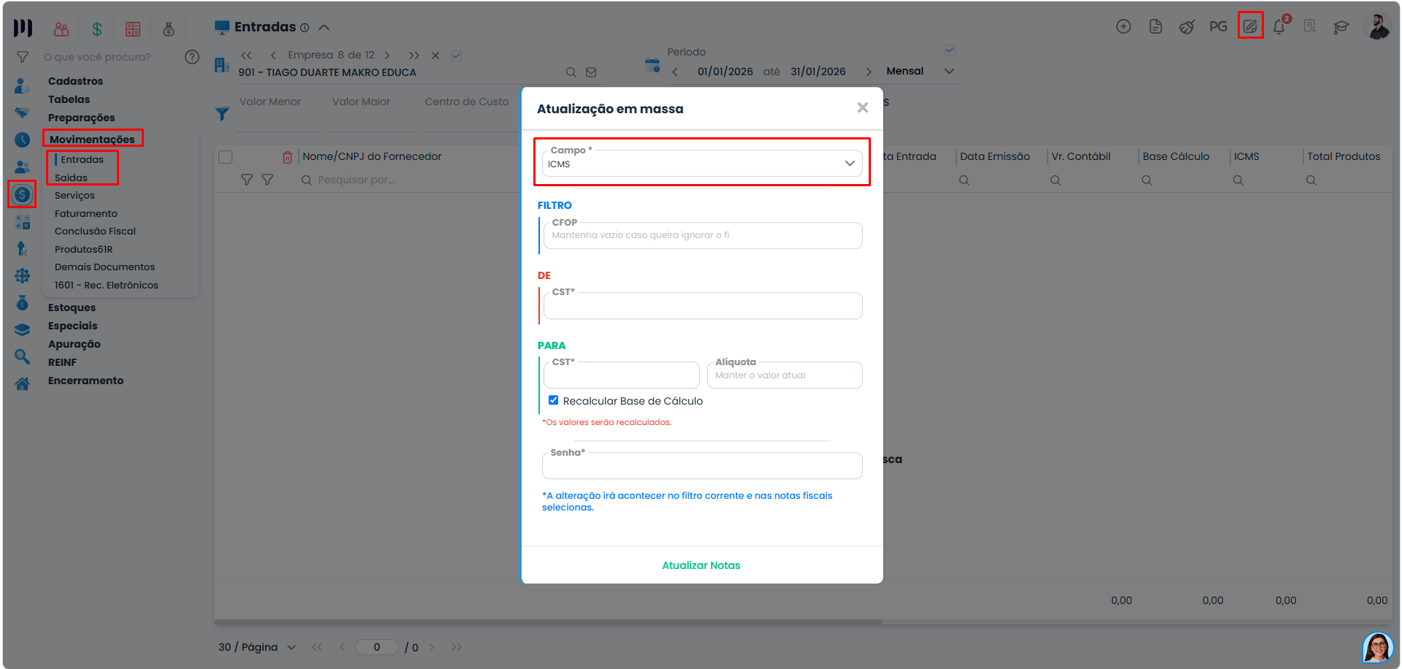This screenshot has width=1402, height=669.
Task: Toggle the select-all rows checkbox
Action: click(226, 157)
